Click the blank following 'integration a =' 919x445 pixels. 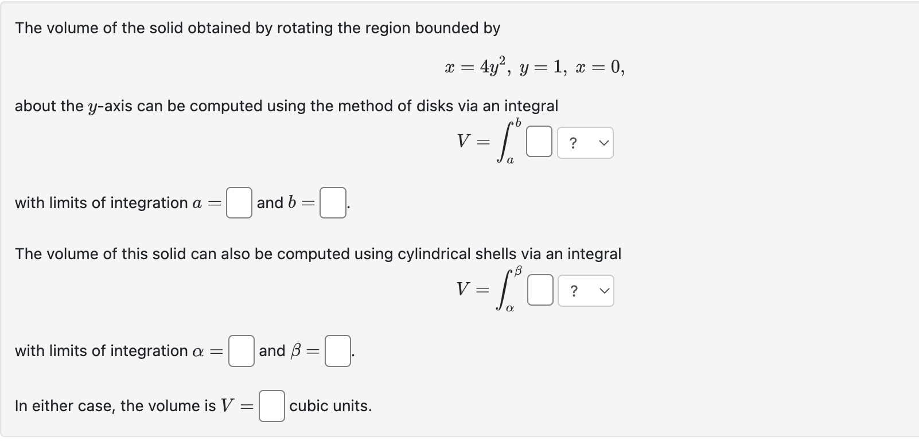coord(239,202)
